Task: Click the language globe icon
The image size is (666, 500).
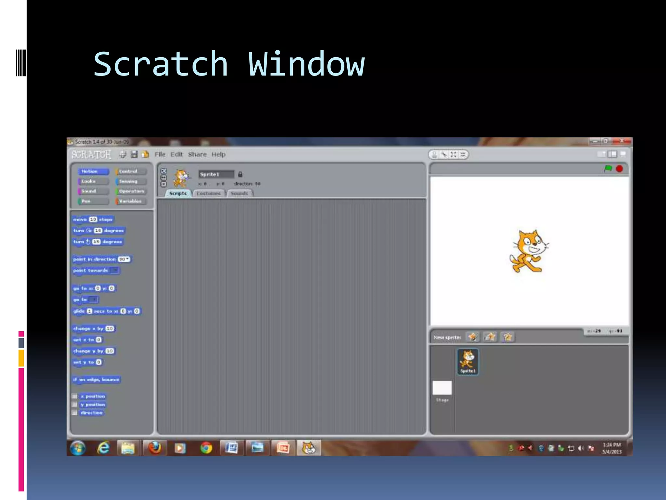Action: 123,154
